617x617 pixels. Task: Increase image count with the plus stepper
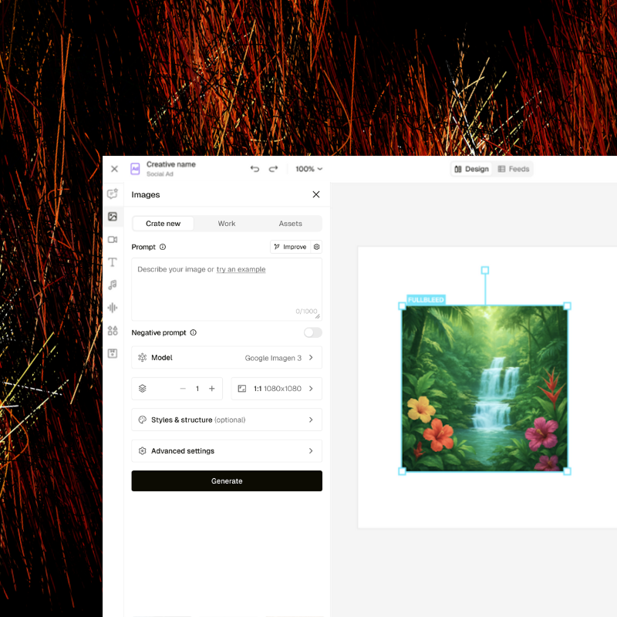point(211,388)
